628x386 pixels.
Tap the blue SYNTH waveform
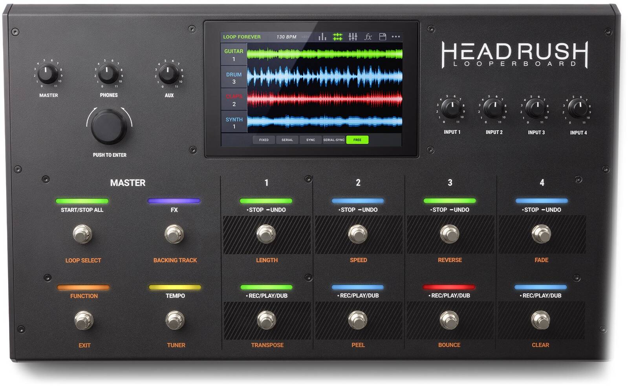tap(325, 122)
